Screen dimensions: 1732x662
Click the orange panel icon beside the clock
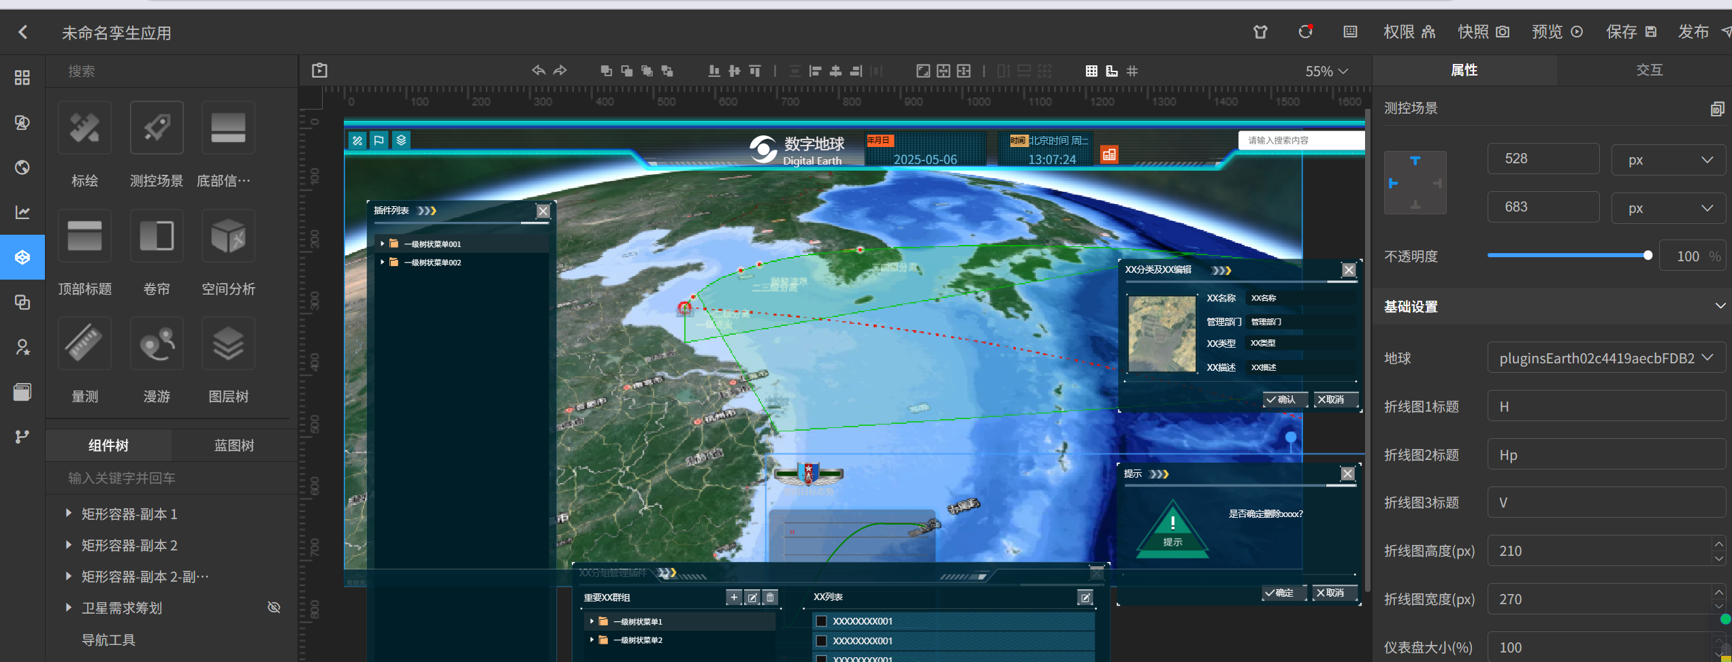(1109, 155)
